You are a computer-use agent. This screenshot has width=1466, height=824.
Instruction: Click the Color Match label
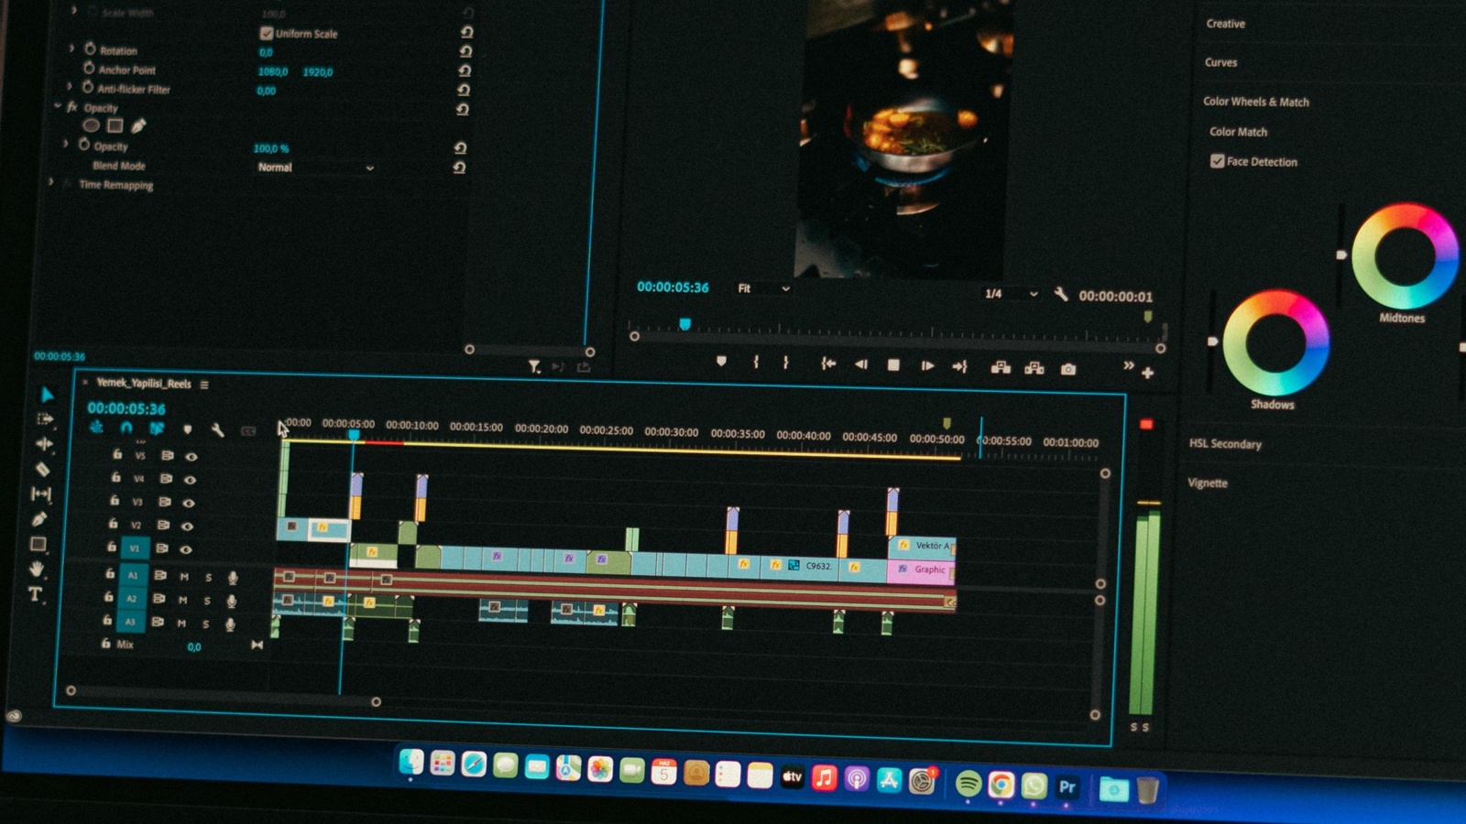point(1238,132)
